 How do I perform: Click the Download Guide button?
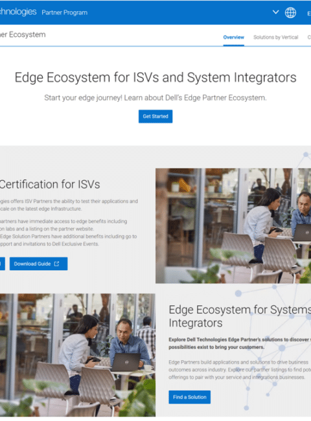[x=39, y=264]
